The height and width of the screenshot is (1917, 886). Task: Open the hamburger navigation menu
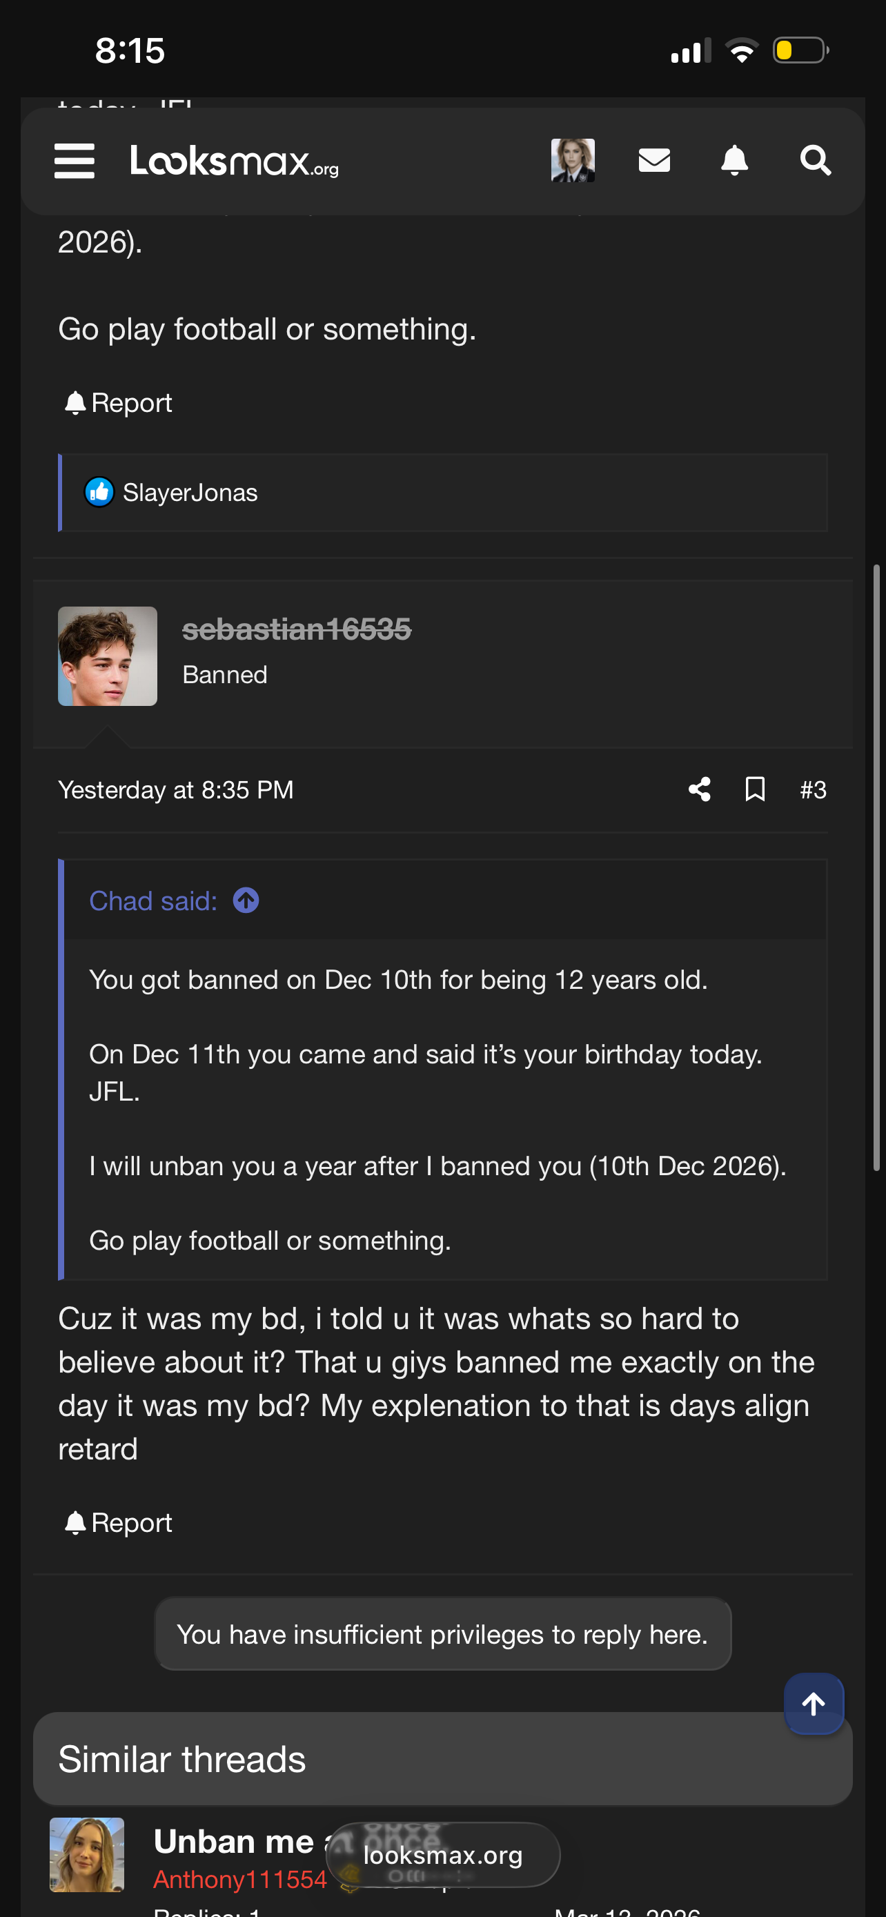pyautogui.click(x=75, y=161)
